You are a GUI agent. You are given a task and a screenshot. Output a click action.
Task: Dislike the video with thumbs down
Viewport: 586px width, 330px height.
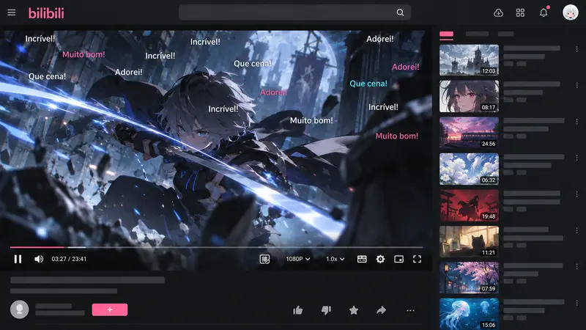(326, 310)
